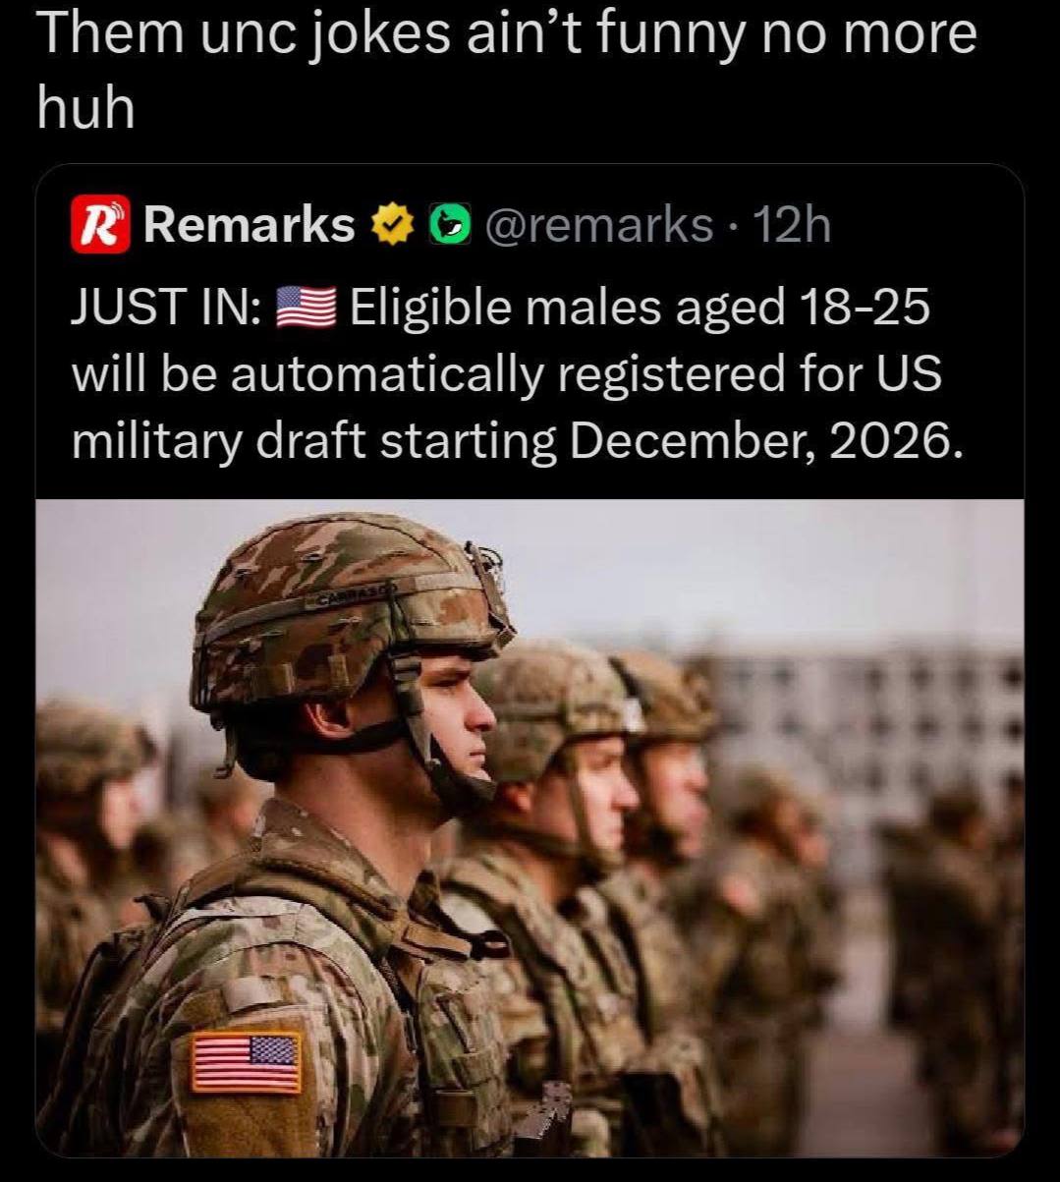The width and height of the screenshot is (1060, 1182).
Task: Click the green affiliate badge beside the checkmark
Action: 448,226
